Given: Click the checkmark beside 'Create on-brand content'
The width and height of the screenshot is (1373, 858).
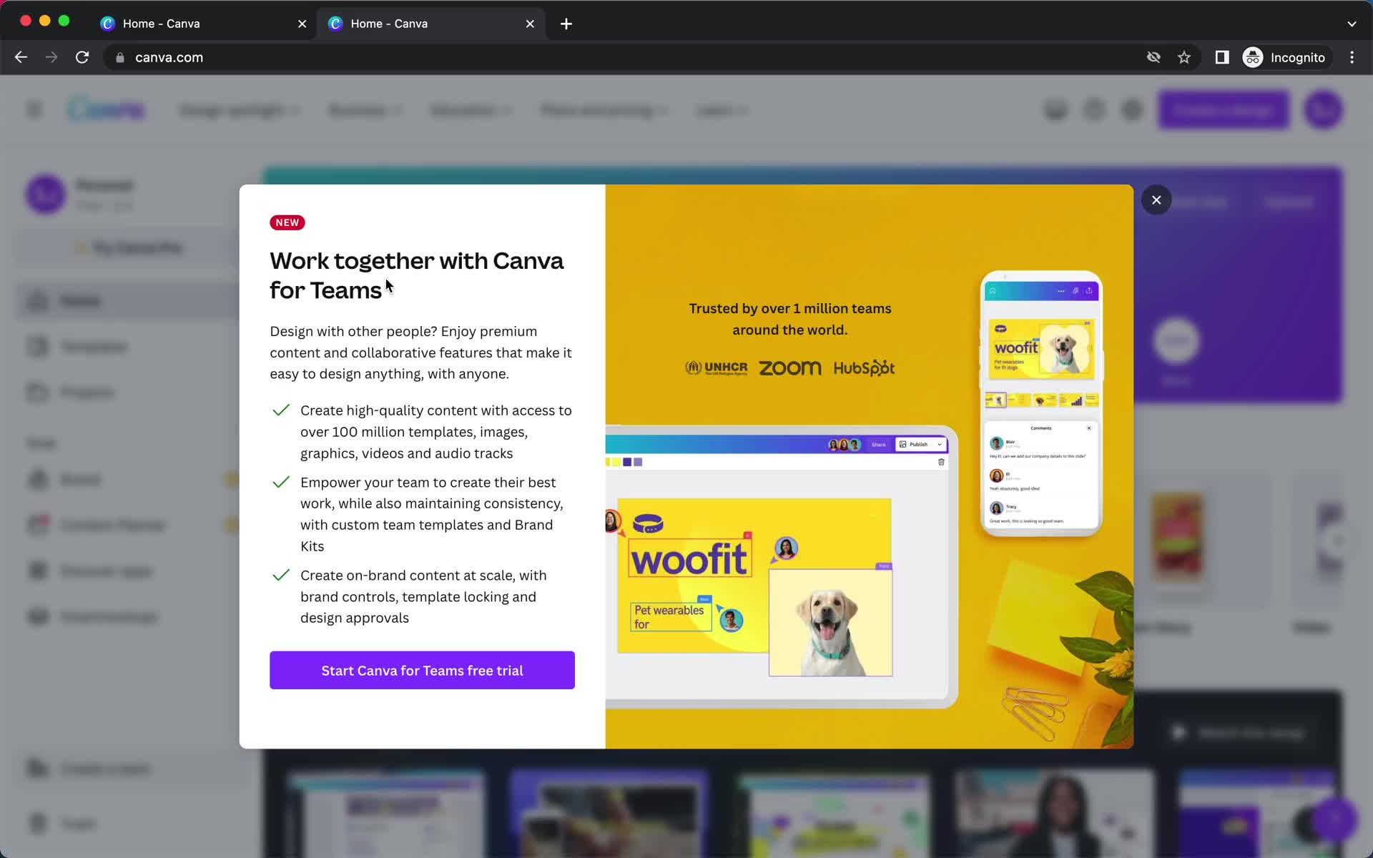Looking at the screenshot, I should tap(281, 575).
